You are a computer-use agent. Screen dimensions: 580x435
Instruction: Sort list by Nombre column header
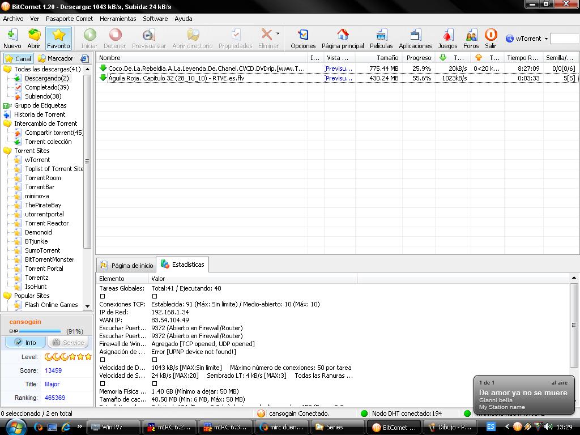point(202,58)
